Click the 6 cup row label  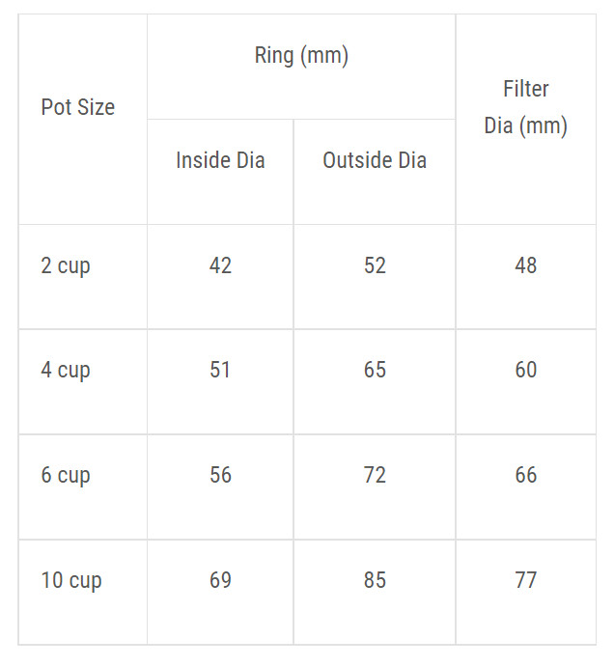[66, 475]
